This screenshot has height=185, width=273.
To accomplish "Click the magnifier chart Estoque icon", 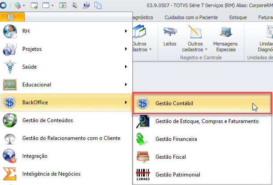I will [x=143, y=121].
